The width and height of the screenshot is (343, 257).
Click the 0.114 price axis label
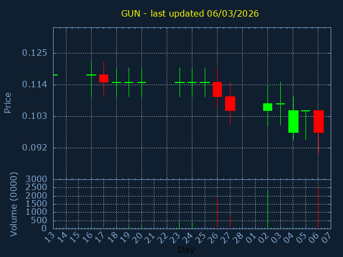tap(35, 85)
